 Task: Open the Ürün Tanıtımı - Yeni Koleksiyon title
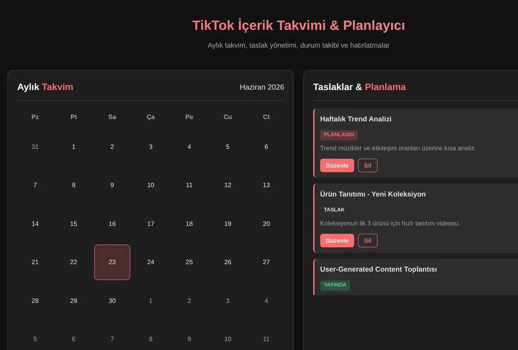tap(373, 194)
